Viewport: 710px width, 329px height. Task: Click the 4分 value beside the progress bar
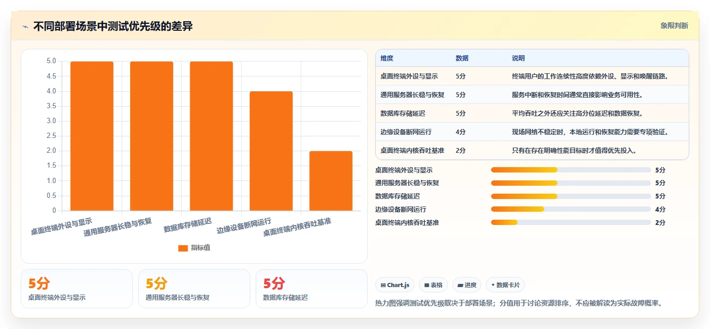(661, 210)
